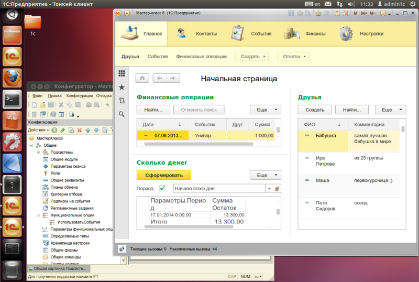This screenshot has height=282, width=419.
Task: Click the functions menu grid icon
Action: [x=122, y=73]
